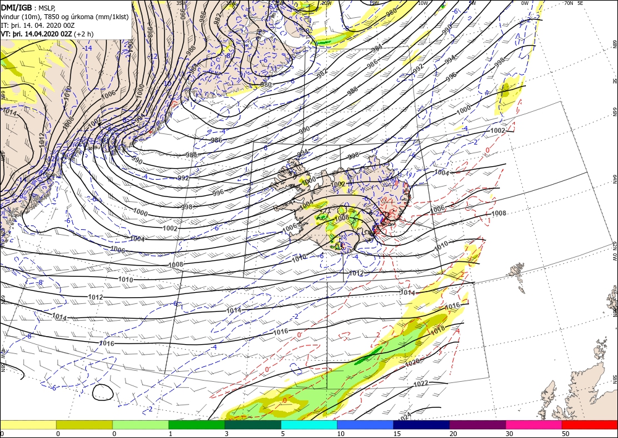Choose the purple legend color band
This screenshot has width=618, height=438.
(478, 424)
